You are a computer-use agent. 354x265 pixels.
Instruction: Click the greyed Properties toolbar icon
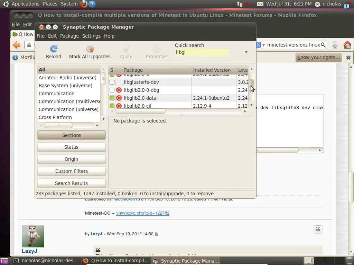(x=157, y=49)
